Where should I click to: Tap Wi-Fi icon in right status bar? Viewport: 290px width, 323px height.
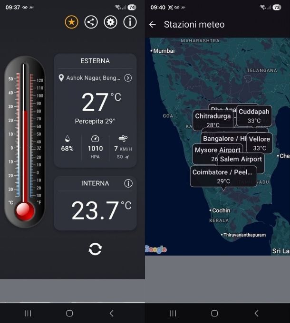pos(262,7)
